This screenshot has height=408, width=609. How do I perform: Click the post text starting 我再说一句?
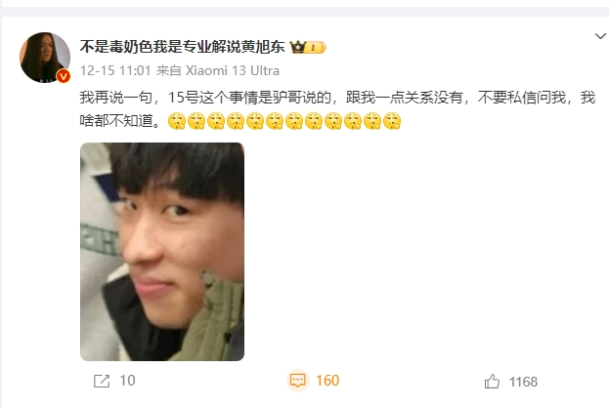click(337, 98)
